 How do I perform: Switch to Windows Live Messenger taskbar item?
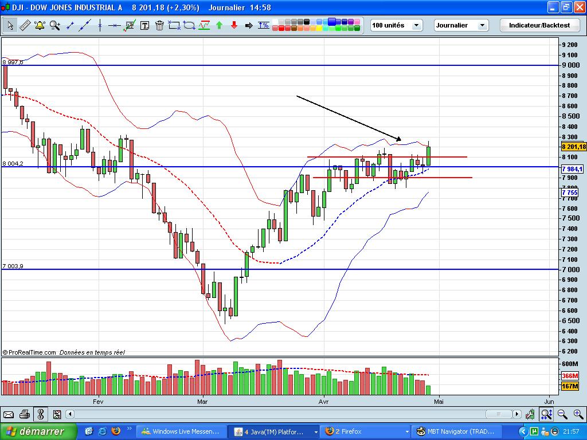182,432
